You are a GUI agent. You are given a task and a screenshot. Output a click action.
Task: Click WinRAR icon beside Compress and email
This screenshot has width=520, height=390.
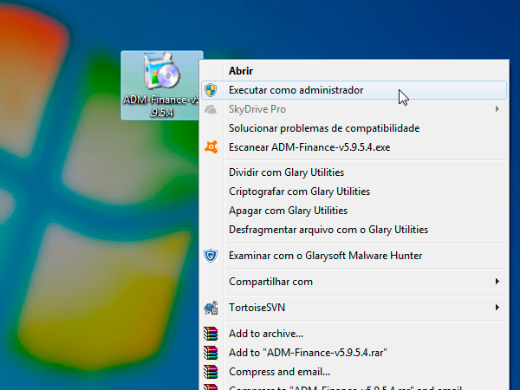[211, 372]
